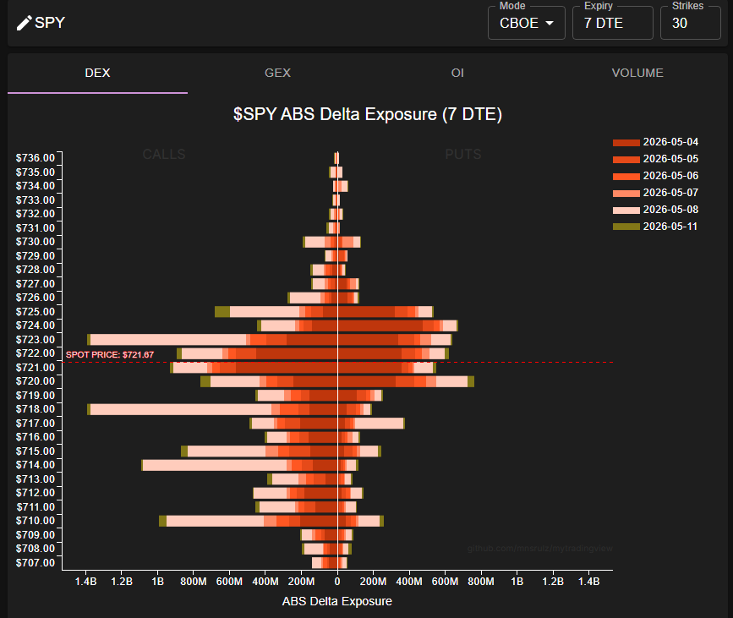Click the $715.00 strike label

coord(36,451)
